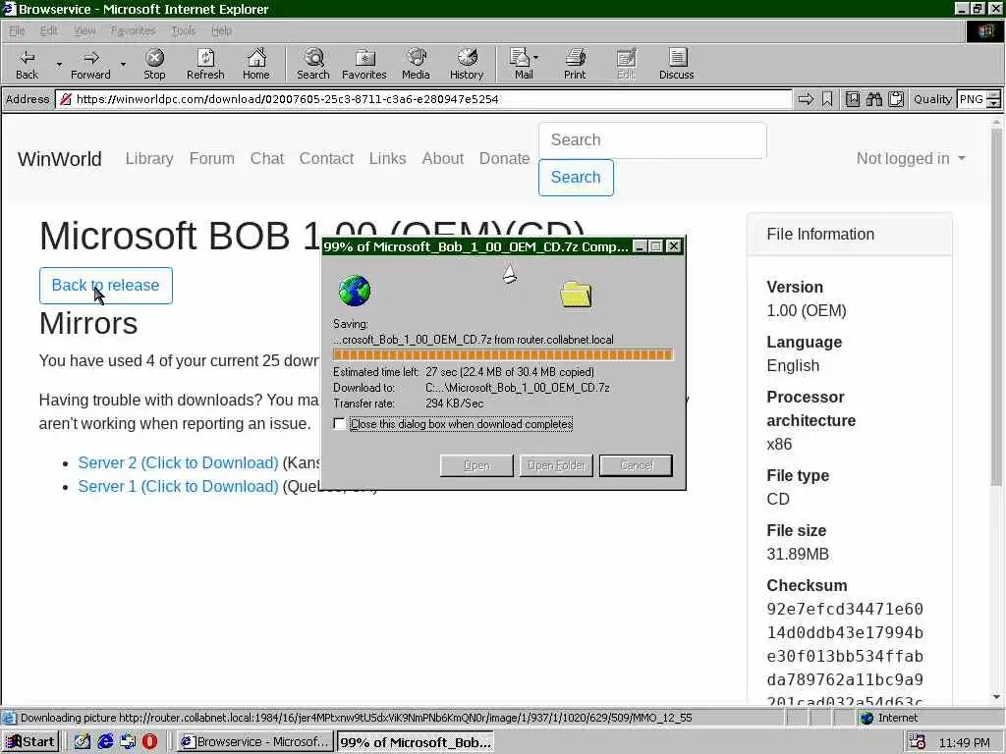
Task: Open the Contact nav link
Action: tap(326, 158)
